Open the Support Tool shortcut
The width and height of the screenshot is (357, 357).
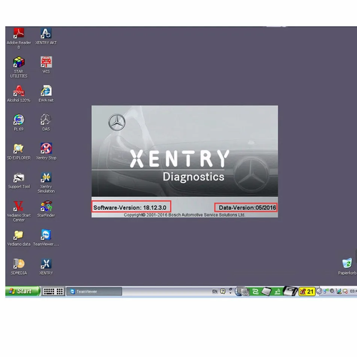19,180
